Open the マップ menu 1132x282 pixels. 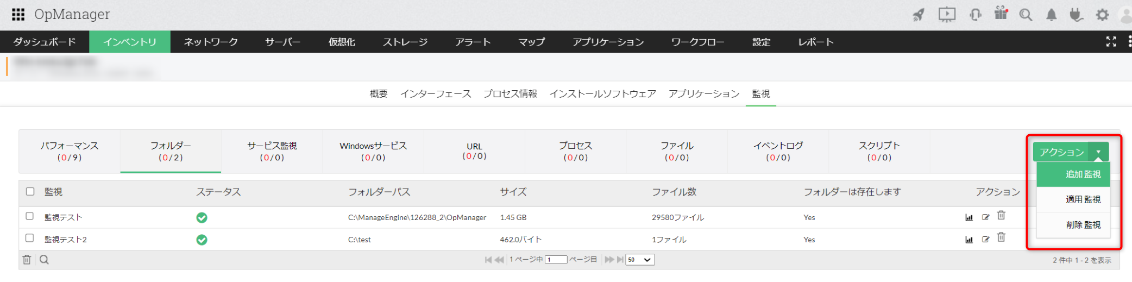[532, 42]
